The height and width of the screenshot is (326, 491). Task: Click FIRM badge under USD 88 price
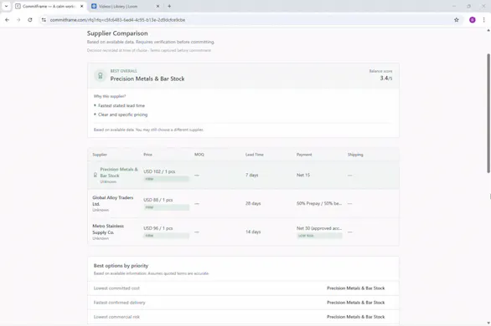pos(166,207)
